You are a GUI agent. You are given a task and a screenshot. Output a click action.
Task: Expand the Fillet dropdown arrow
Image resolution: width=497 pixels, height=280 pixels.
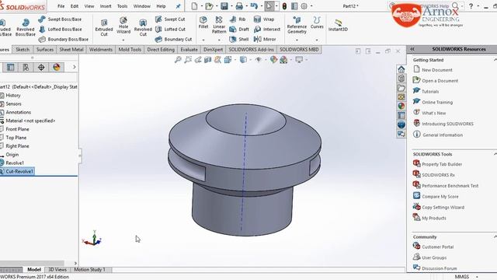click(x=203, y=40)
